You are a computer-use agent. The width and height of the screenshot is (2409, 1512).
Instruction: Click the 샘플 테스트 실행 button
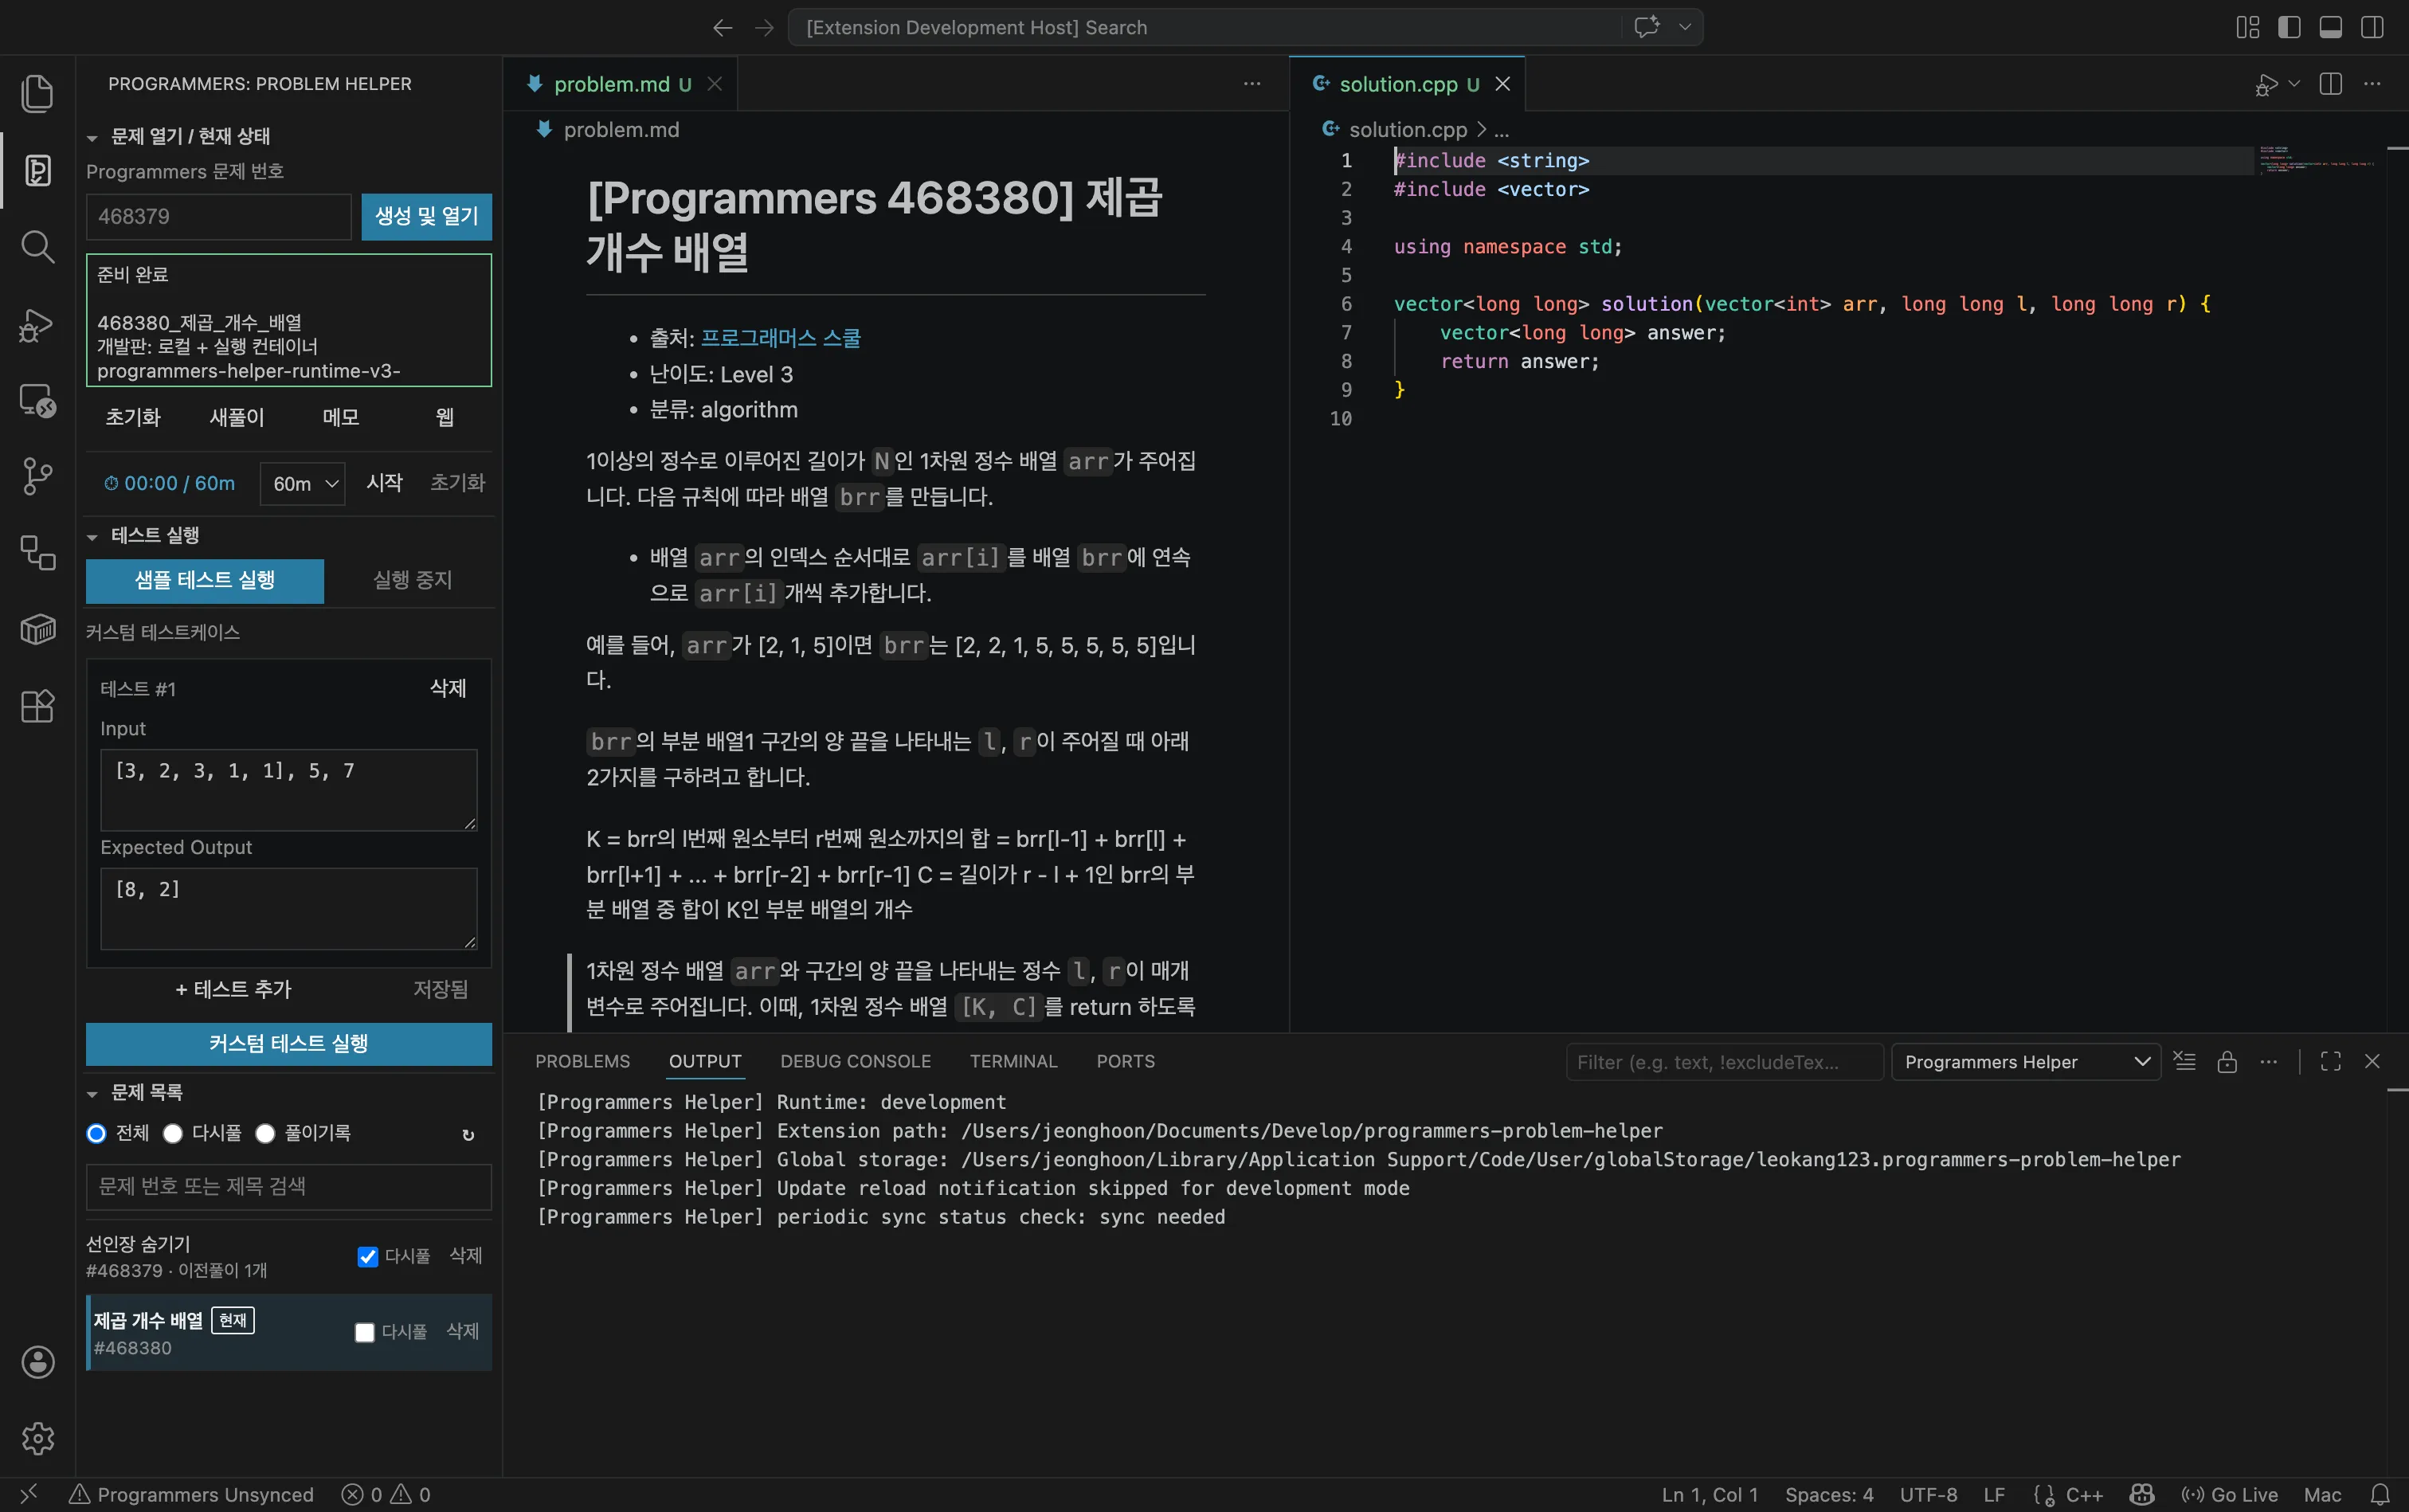pos(205,580)
